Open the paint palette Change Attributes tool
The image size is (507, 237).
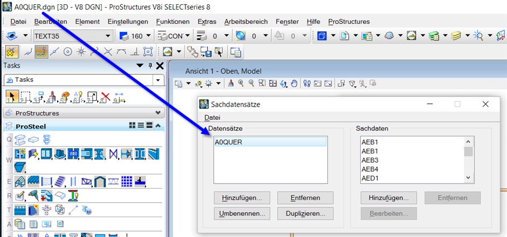(65, 96)
